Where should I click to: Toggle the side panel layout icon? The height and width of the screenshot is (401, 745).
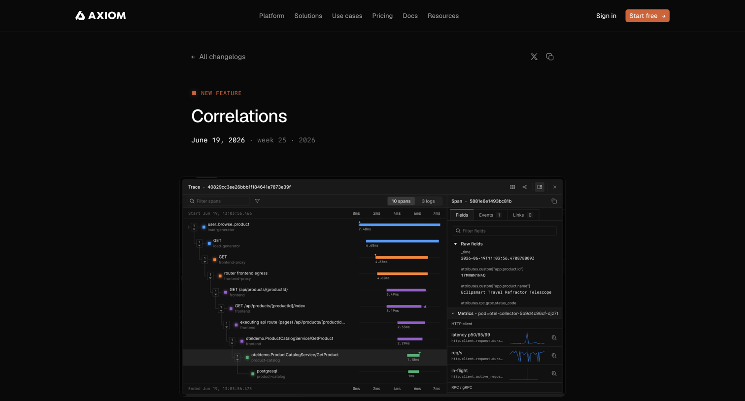tap(540, 187)
